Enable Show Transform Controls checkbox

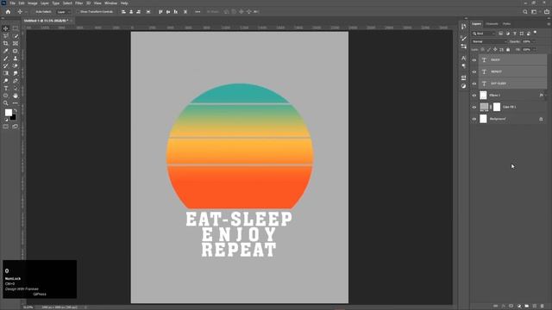pos(78,12)
